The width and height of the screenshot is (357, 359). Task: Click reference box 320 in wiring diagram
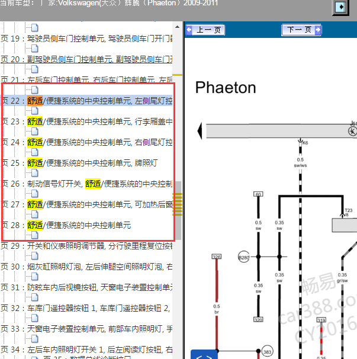coord(258,320)
